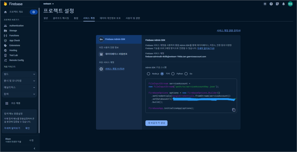Select the 자바 radio button
297x152 pixels.
[x=162, y=74]
